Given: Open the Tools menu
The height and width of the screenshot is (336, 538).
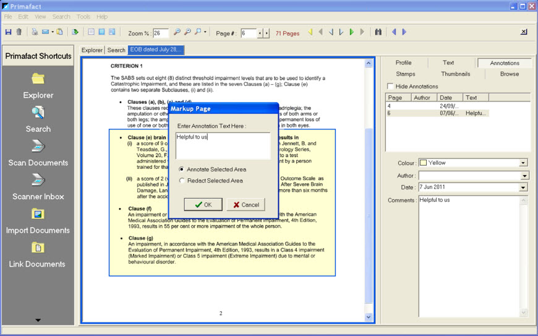Looking at the screenshot, I should (83, 17).
